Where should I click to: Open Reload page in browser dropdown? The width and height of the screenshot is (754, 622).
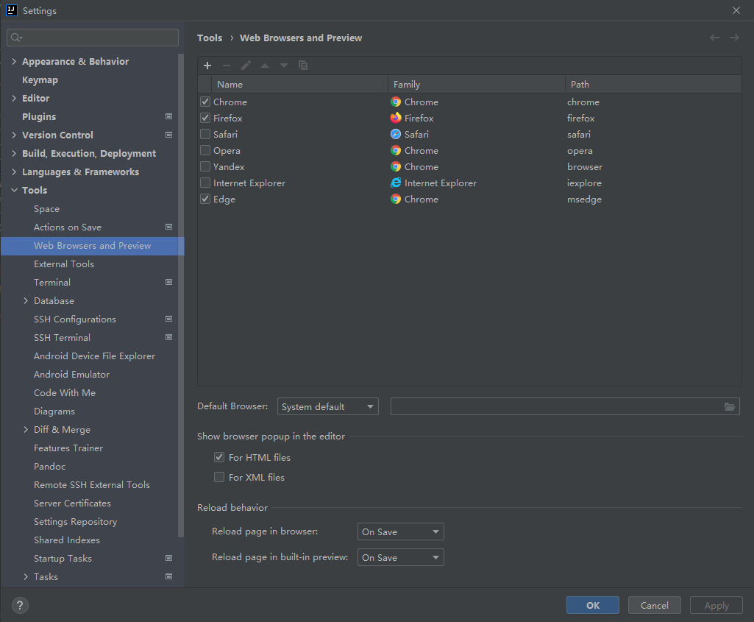(400, 531)
